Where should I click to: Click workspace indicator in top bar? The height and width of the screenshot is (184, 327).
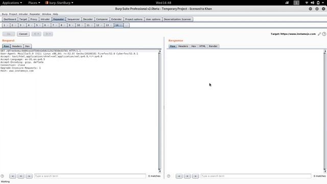(296, 3)
